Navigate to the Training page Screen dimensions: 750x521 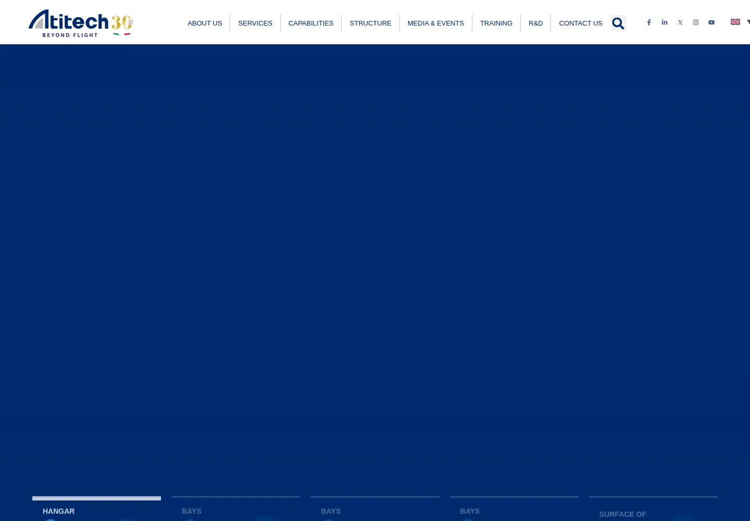(x=496, y=23)
